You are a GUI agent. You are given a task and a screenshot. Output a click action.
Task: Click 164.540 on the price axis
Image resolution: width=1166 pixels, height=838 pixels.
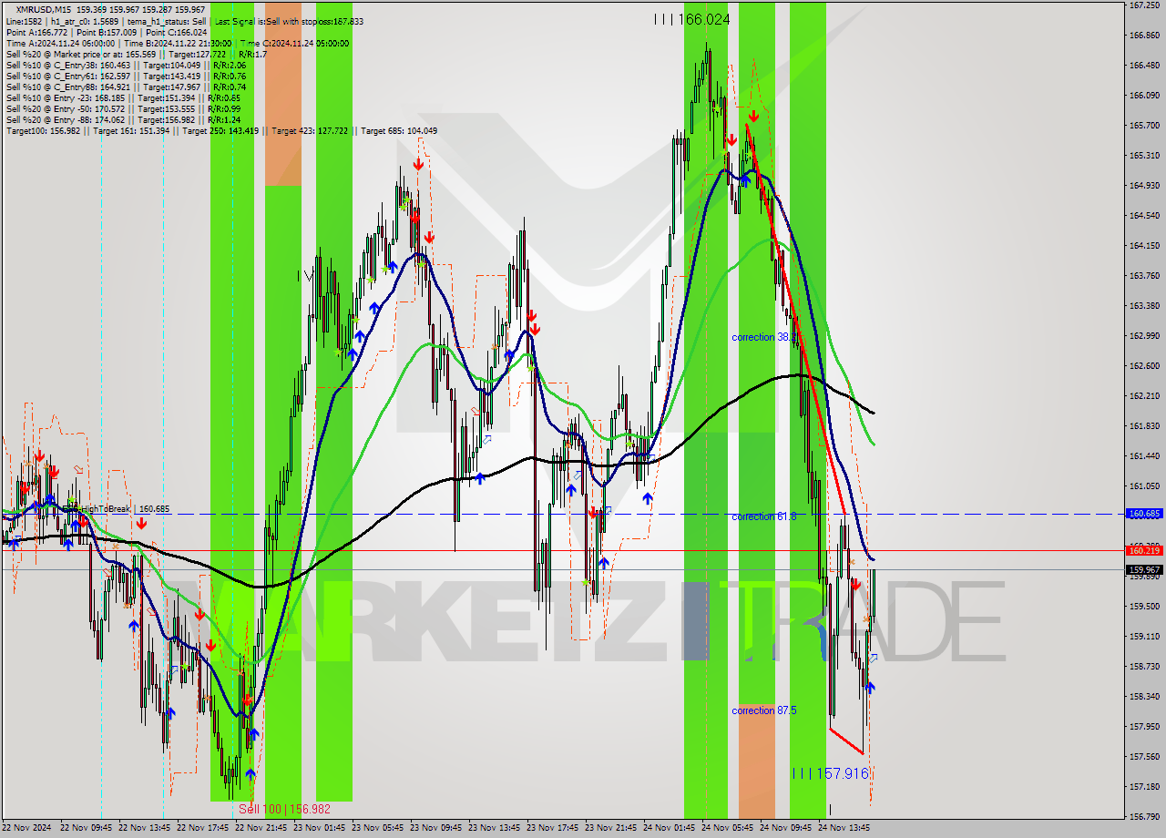pyautogui.click(x=1144, y=216)
